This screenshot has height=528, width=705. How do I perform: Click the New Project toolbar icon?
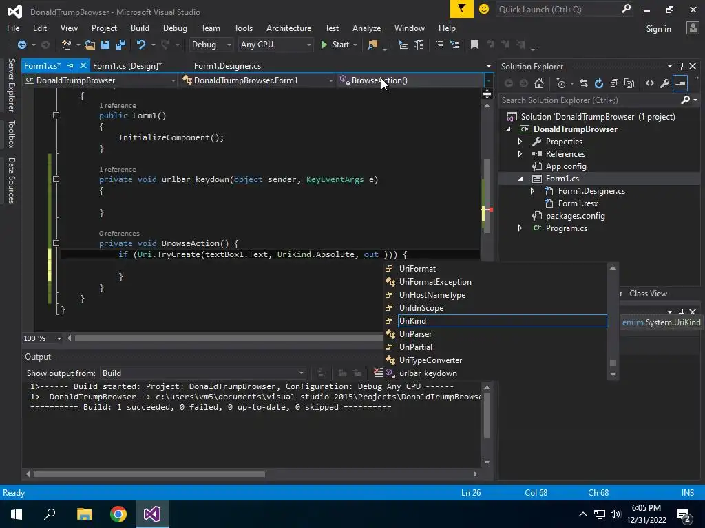point(67,45)
